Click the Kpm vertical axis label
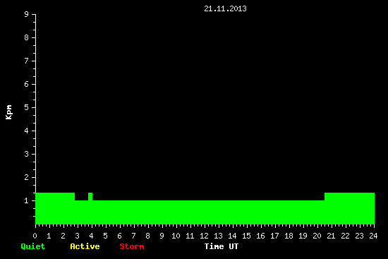 (x=9, y=112)
